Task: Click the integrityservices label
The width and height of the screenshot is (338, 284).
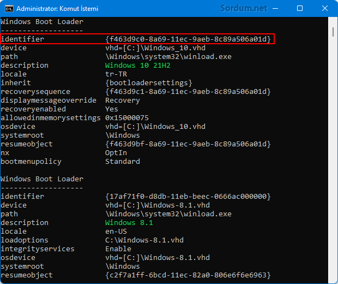Action: click(x=38, y=249)
